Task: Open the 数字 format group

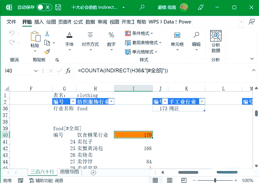Action: 111,41
